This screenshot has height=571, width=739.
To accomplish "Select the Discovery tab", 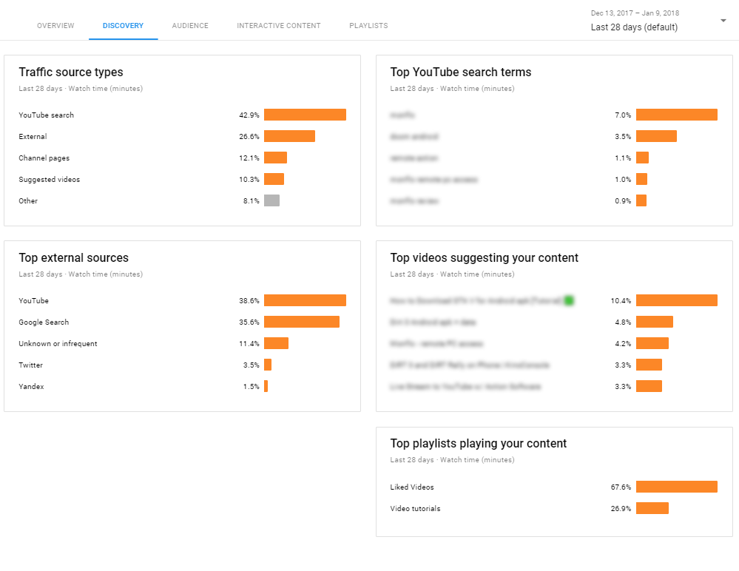I will (123, 25).
